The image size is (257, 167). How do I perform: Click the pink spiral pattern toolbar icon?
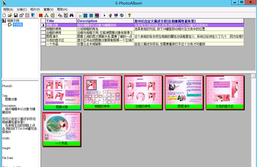(x=27, y=15)
